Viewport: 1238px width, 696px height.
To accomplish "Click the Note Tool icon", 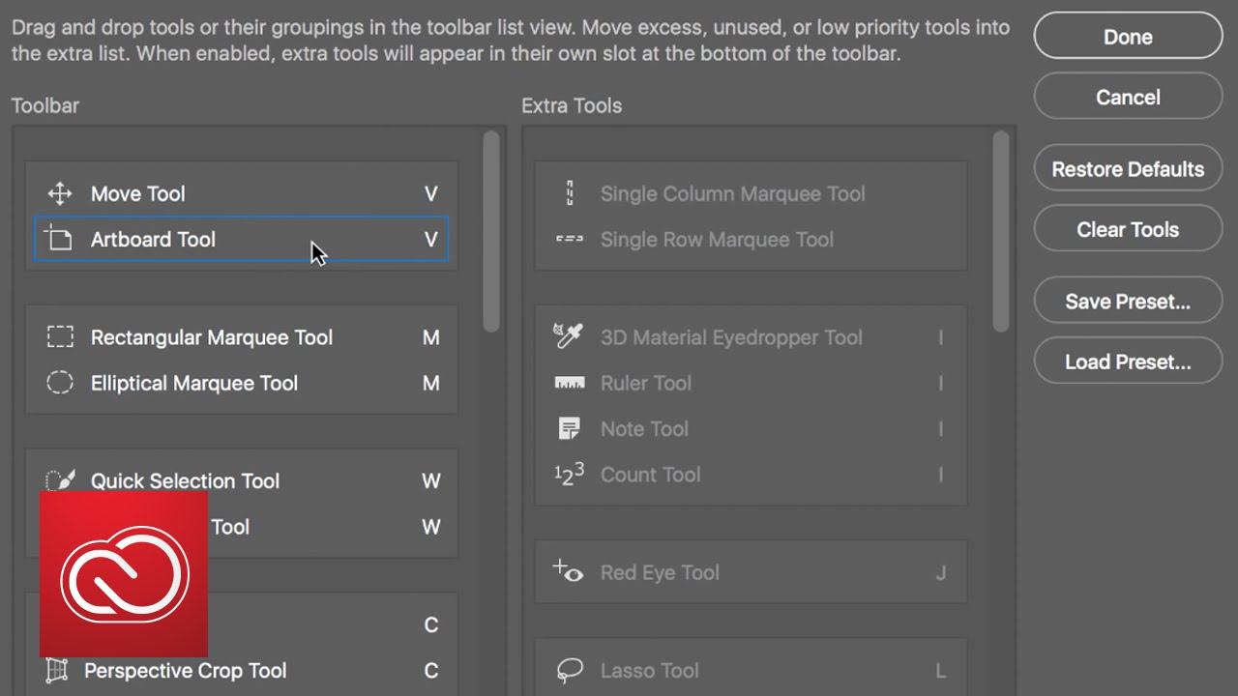I will tap(569, 428).
